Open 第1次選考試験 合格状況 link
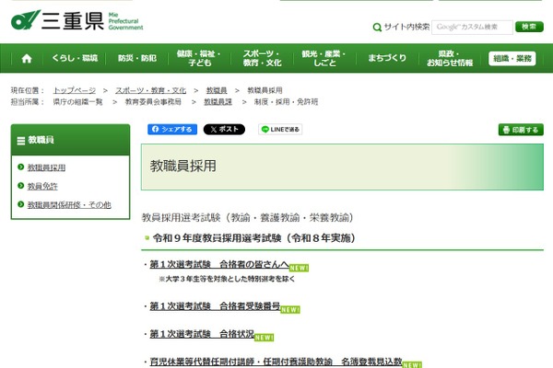The height and width of the screenshot is (368, 553). pyautogui.click(x=202, y=334)
